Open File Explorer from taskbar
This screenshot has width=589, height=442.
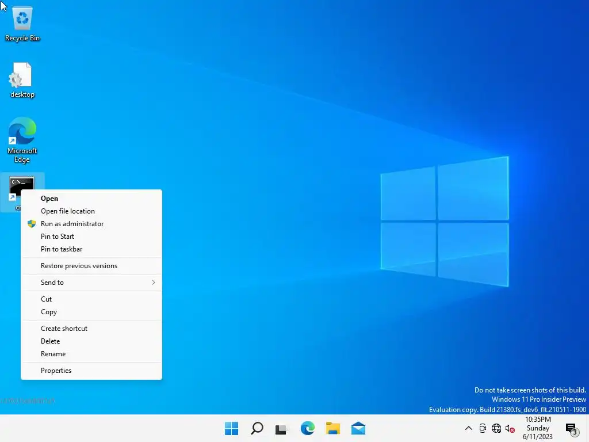333,428
